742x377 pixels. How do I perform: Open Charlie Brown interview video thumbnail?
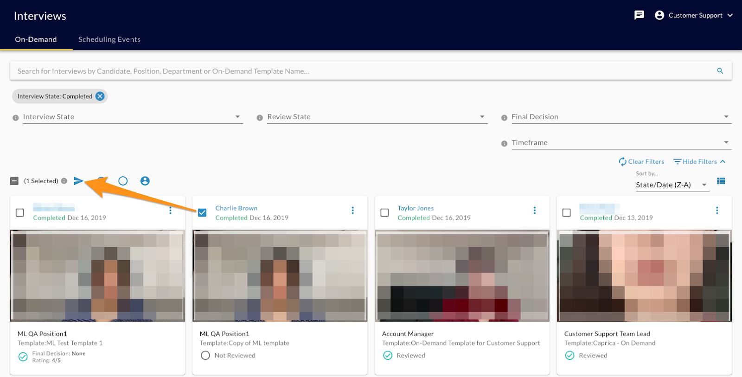click(280, 275)
